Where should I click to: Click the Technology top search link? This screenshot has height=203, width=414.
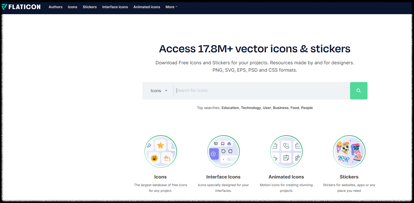(x=251, y=108)
